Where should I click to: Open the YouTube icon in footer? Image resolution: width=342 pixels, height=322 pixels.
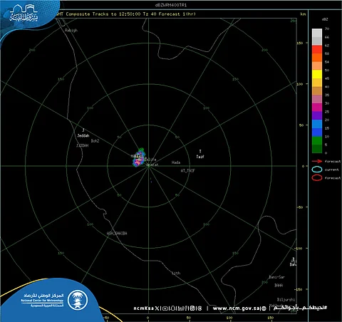pos(165,308)
